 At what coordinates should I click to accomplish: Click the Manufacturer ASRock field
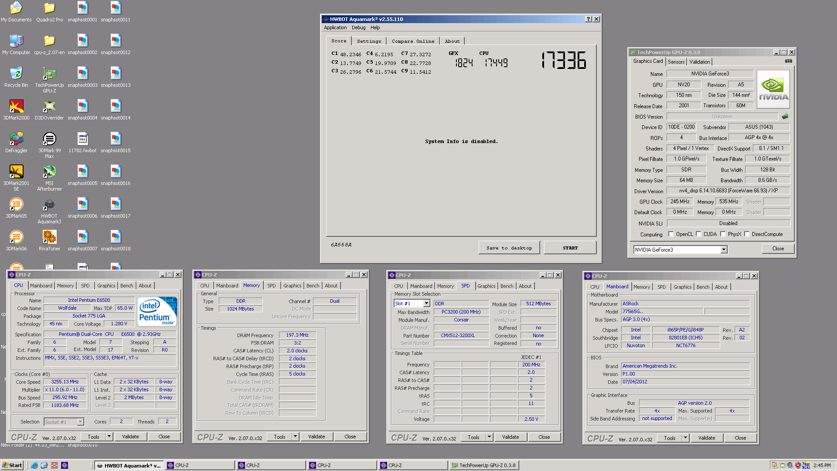[685, 304]
